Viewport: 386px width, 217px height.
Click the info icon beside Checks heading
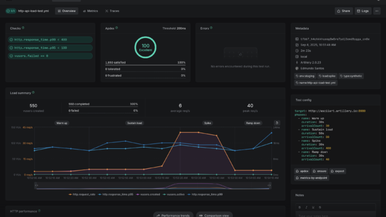[x=23, y=28]
